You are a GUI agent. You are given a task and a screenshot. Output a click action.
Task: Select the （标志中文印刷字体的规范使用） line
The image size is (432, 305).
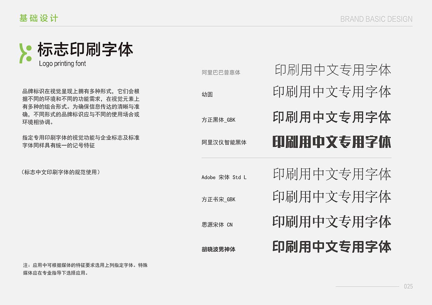pyautogui.click(x=61, y=172)
